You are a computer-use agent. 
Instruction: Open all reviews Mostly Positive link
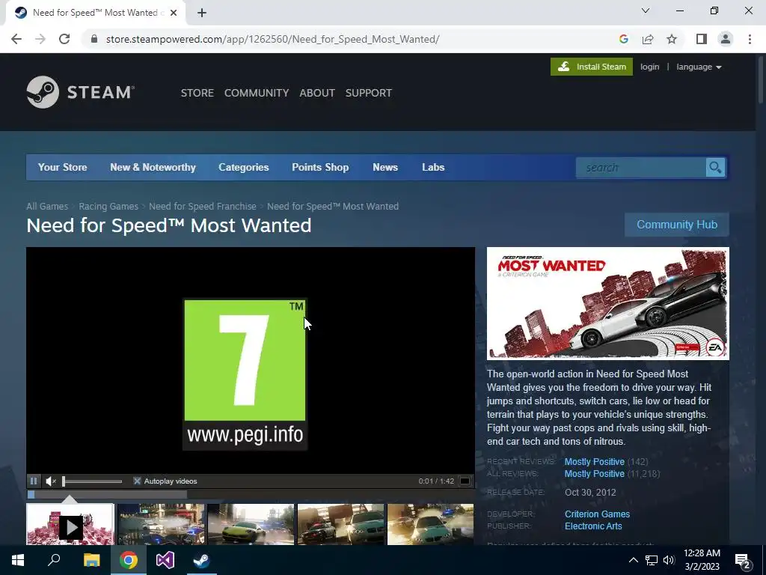pos(595,474)
